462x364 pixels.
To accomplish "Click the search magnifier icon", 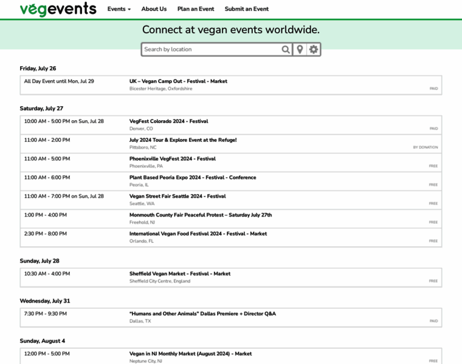I will pos(286,50).
